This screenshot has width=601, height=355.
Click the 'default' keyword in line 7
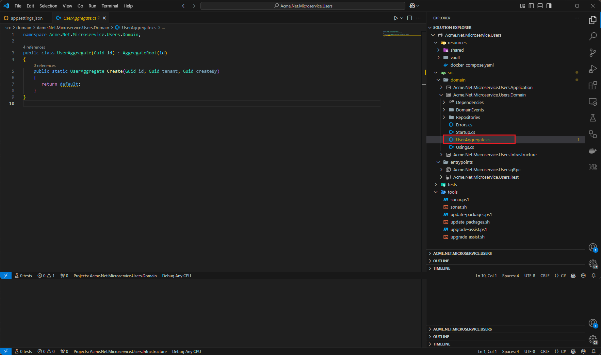point(69,84)
